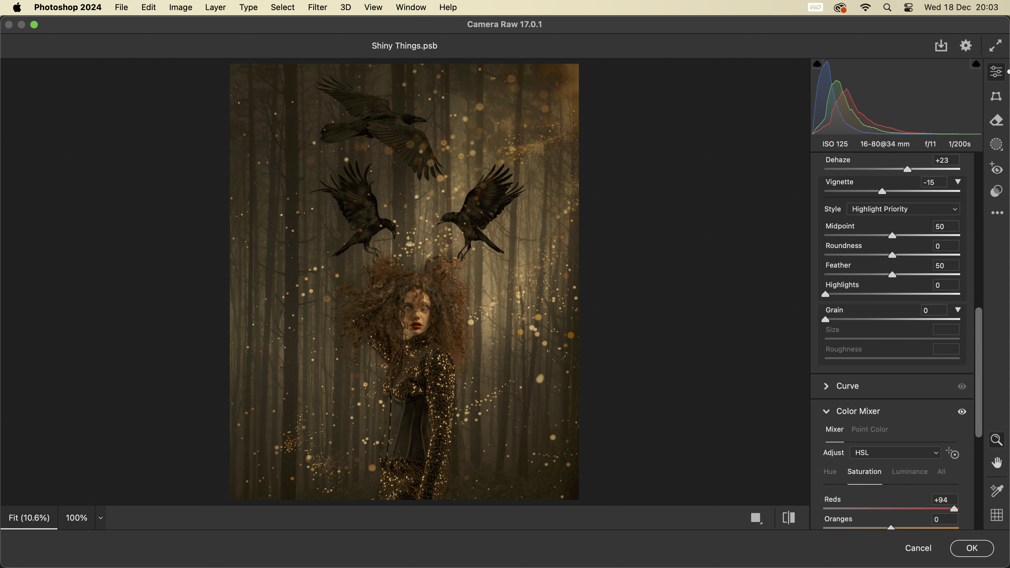Image resolution: width=1010 pixels, height=568 pixels.
Task: Switch to the Luminance tab
Action: pyautogui.click(x=909, y=471)
